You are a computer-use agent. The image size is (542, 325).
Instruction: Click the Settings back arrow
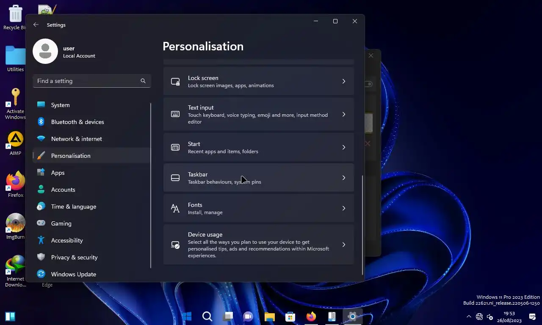point(36,25)
